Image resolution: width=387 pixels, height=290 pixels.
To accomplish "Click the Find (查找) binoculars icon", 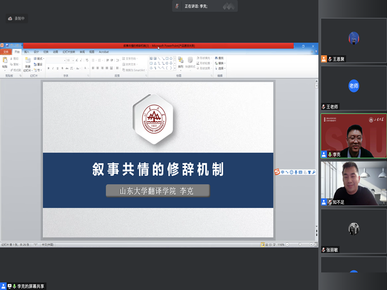I will click(x=217, y=58).
